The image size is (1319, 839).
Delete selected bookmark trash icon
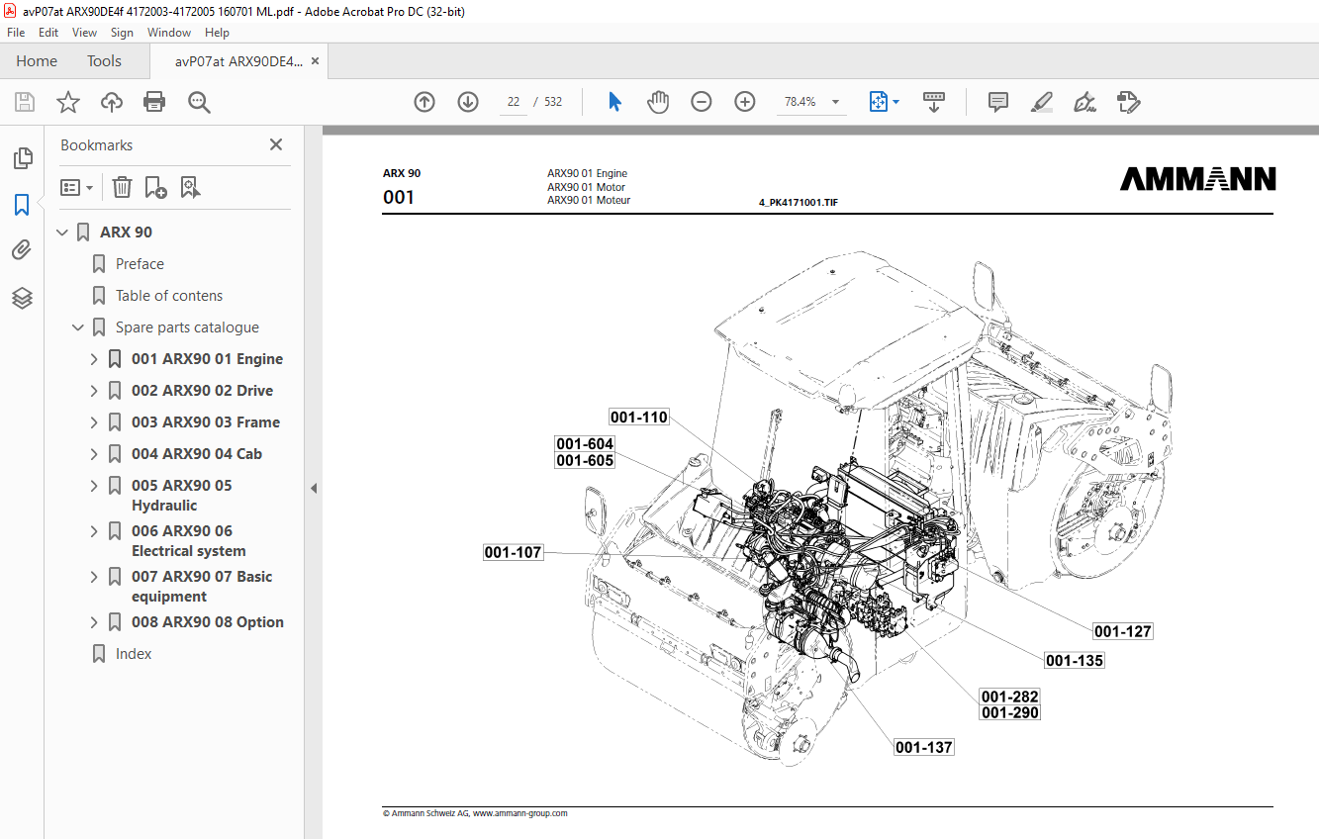tap(122, 187)
